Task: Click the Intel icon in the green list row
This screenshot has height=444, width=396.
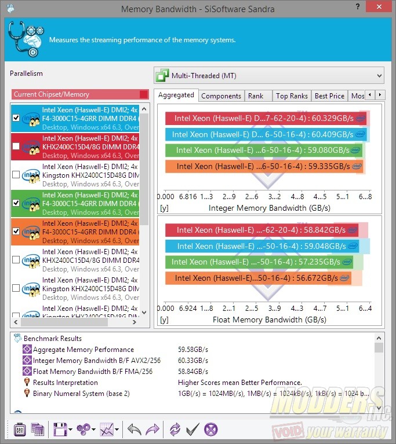Action: 31,204
